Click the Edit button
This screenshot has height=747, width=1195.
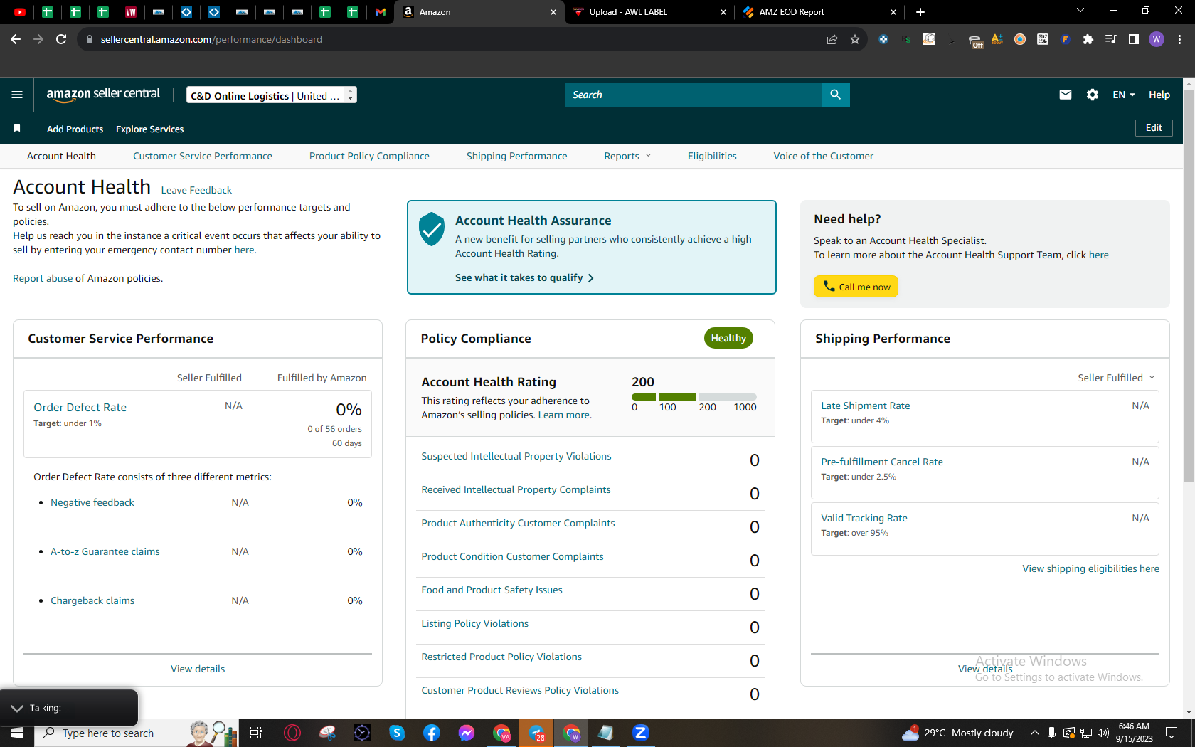(1154, 128)
